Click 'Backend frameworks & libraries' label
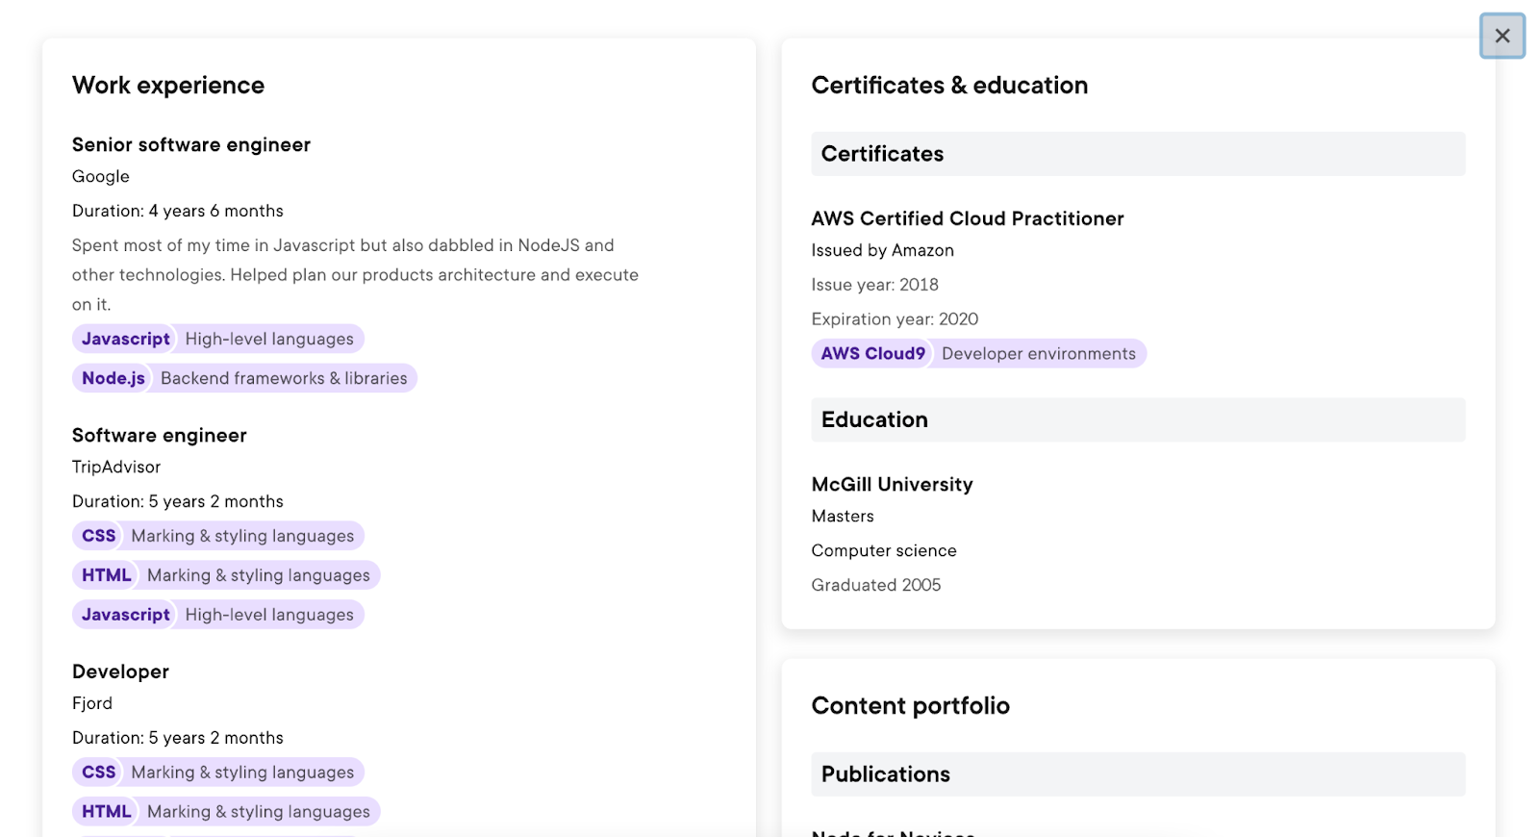 [x=284, y=378]
